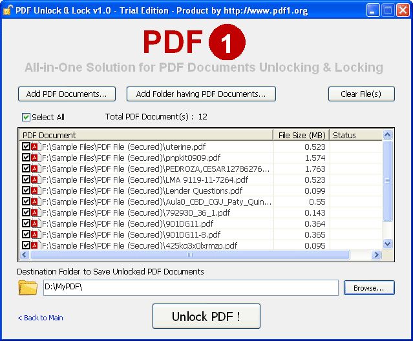Click the horizontal scrollbar right arrow

[376, 255]
